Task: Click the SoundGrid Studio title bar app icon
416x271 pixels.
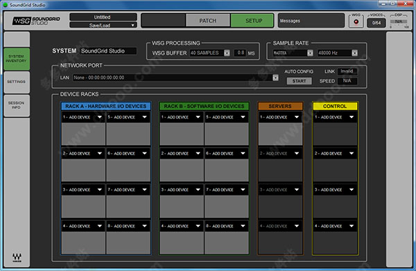Action: pyautogui.click(x=5, y=5)
